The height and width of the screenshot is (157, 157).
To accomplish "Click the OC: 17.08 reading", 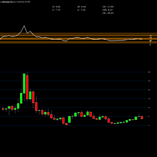I will (x=108, y=7).
